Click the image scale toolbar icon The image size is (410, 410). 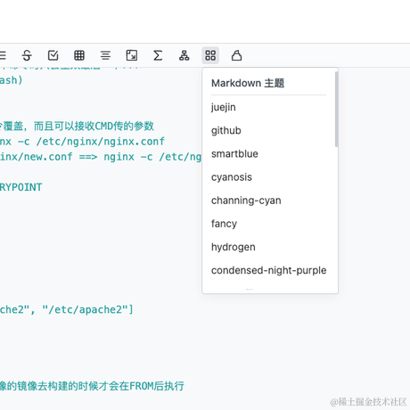click(x=132, y=55)
